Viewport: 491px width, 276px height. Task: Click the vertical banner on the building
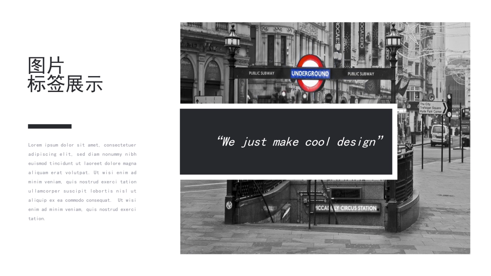(x=362, y=41)
